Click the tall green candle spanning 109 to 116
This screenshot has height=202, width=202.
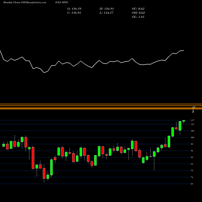(x=180, y=126)
